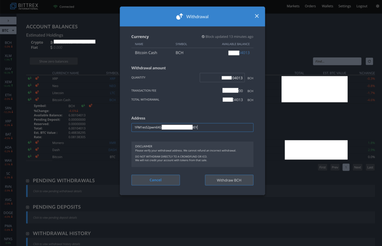Click the withdraw icon in the XRP balance row

(x=37, y=78)
